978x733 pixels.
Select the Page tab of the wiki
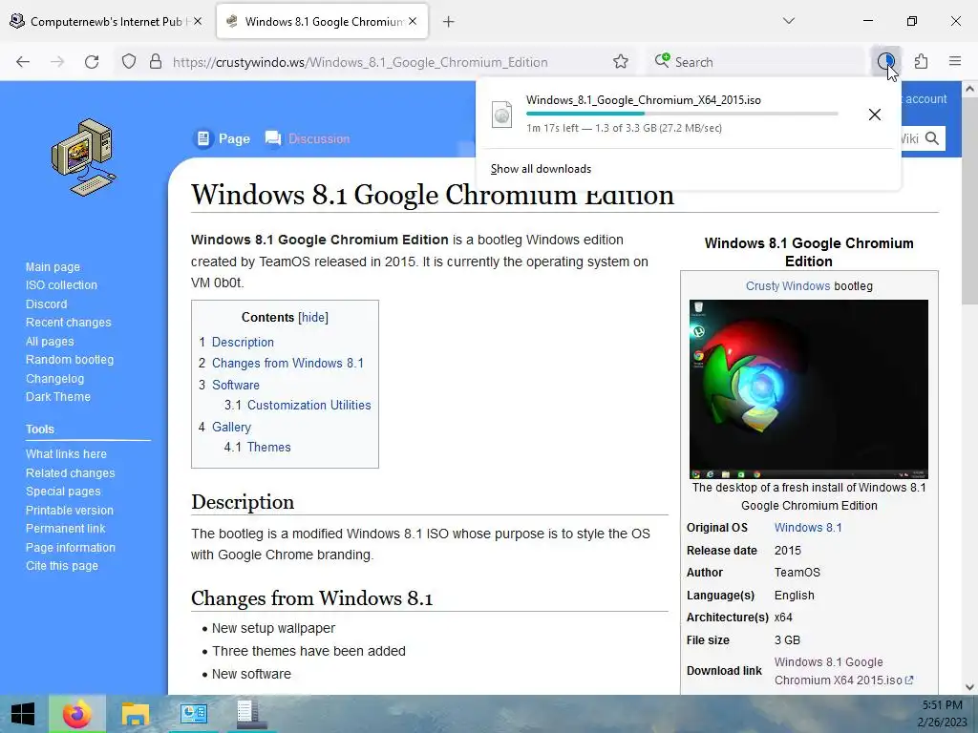tap(223, 138)
